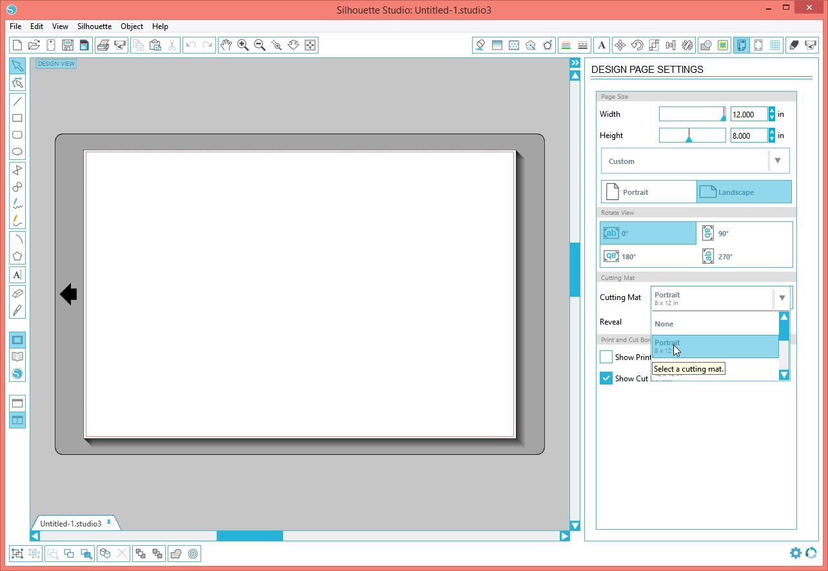828x571 pixels.
Task: Choose Portrait 8 x 12 in the list
Action: coord(715,346)
